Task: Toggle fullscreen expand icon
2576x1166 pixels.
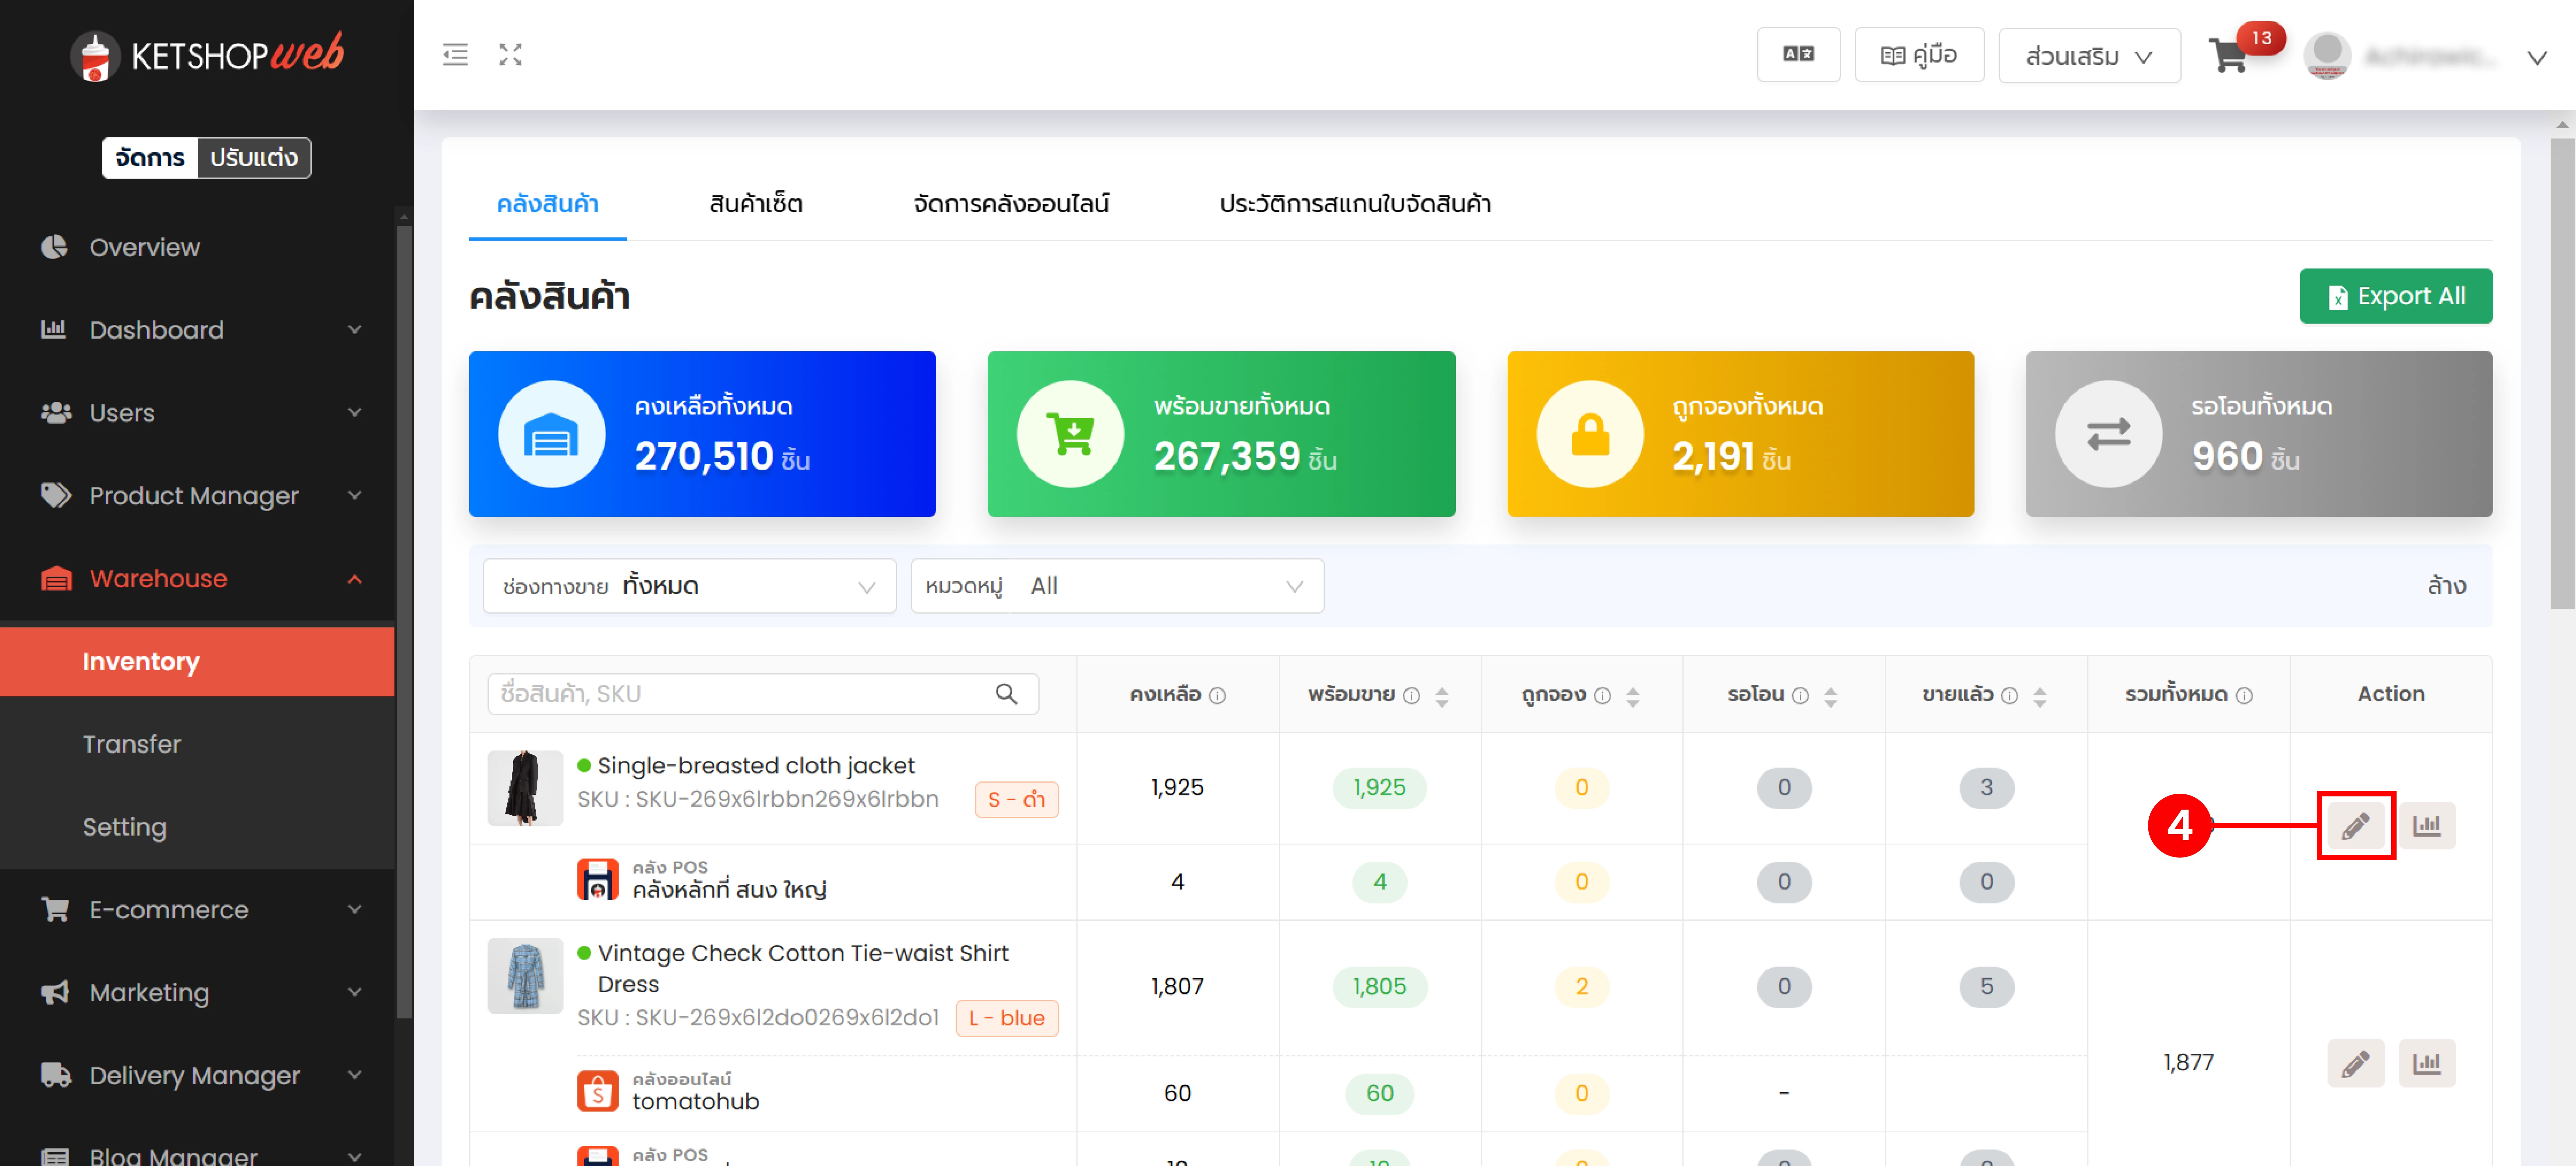Action: (x=511, y=55)
